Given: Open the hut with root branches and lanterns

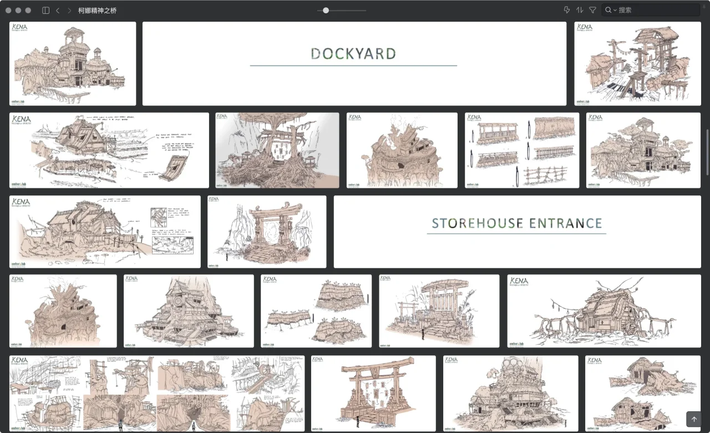Looking at the screenshot, I should coord(604,311).
